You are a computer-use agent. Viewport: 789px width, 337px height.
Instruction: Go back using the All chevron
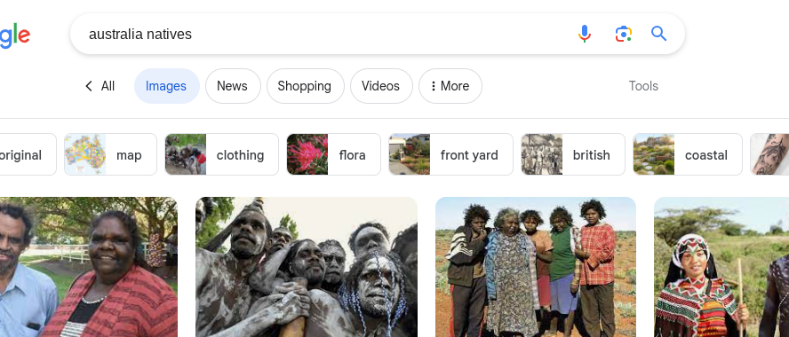coord(100,86)
